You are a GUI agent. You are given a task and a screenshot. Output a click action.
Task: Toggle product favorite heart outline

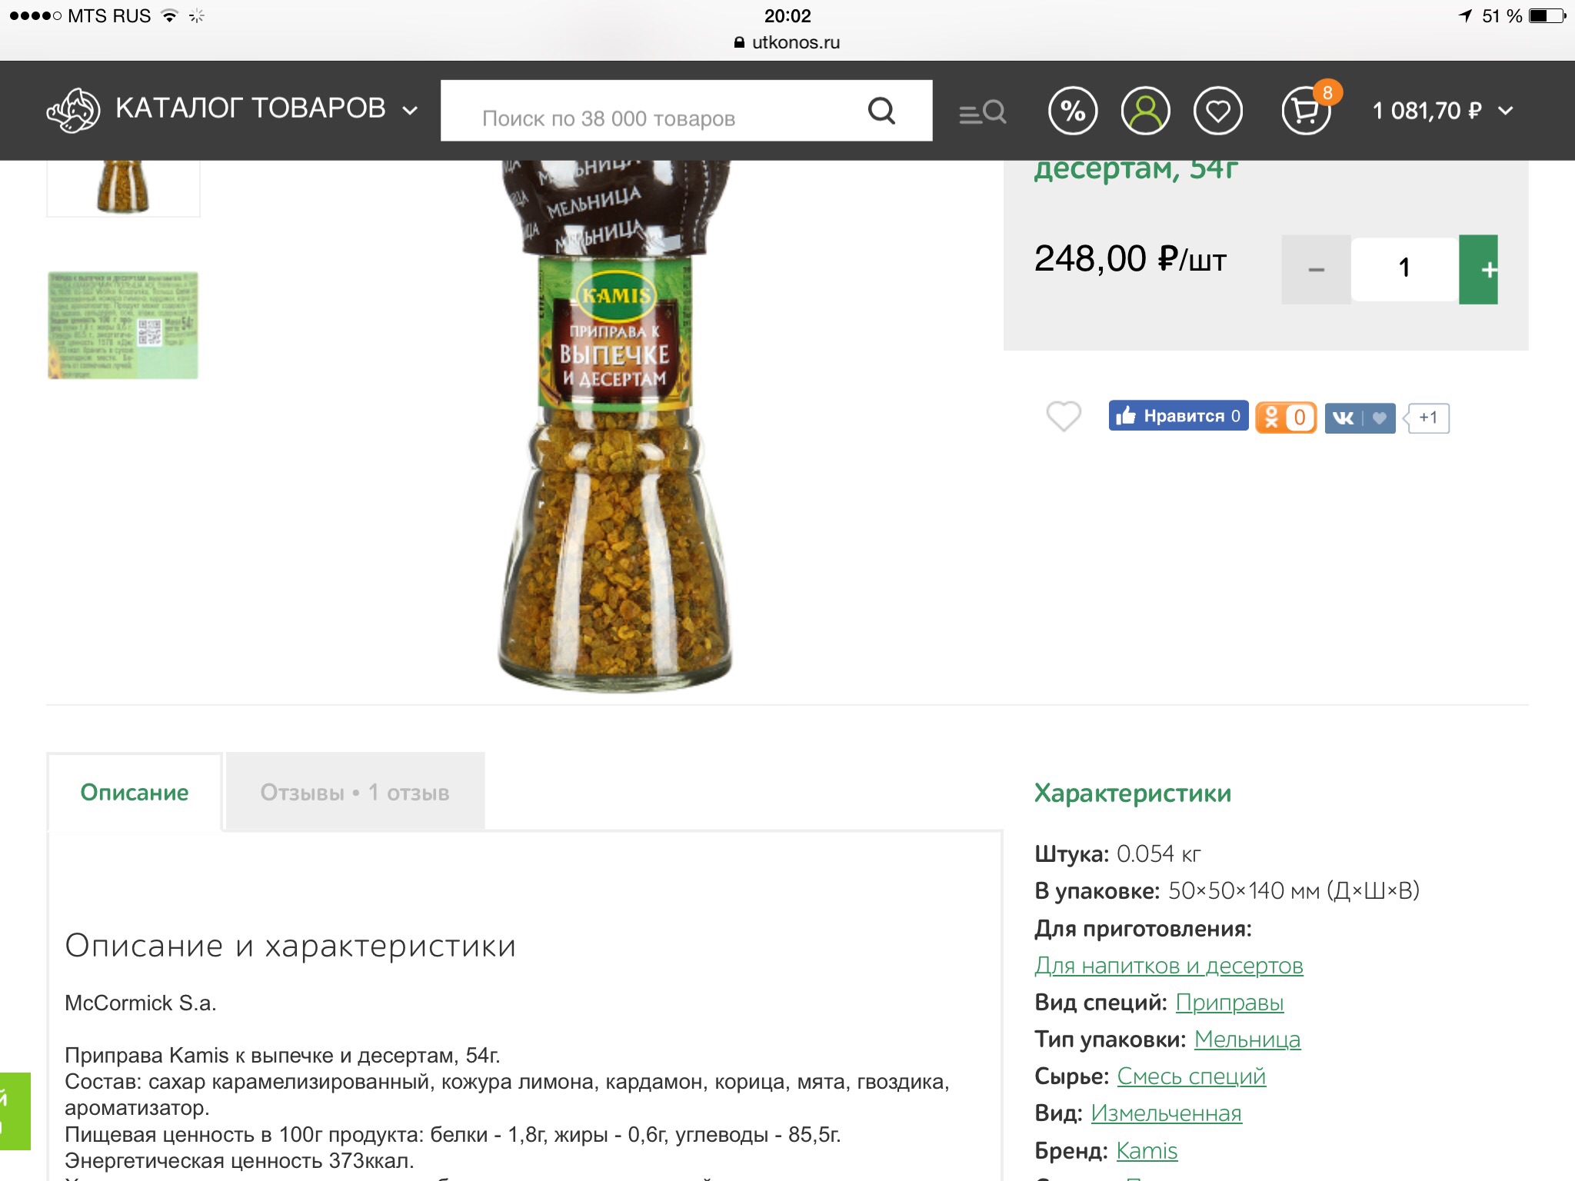coord(1064,416)
